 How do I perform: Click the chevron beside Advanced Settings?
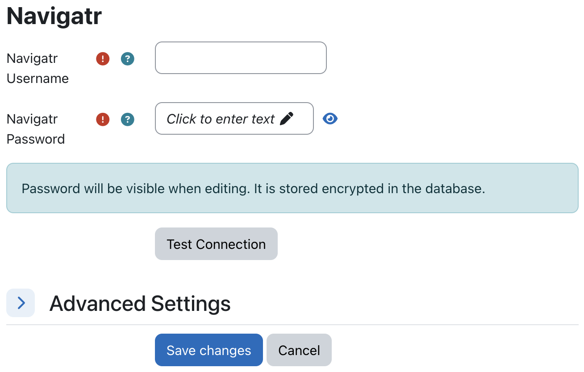coord(21,303)
